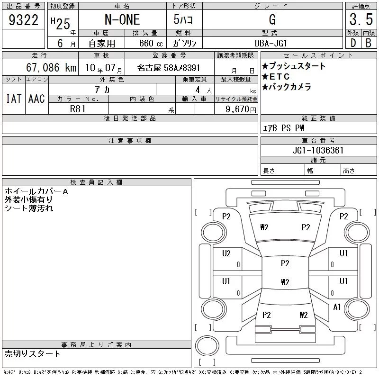Select the fuel type ガソリン
The image size is (379, 379).
tap(184, 43)
